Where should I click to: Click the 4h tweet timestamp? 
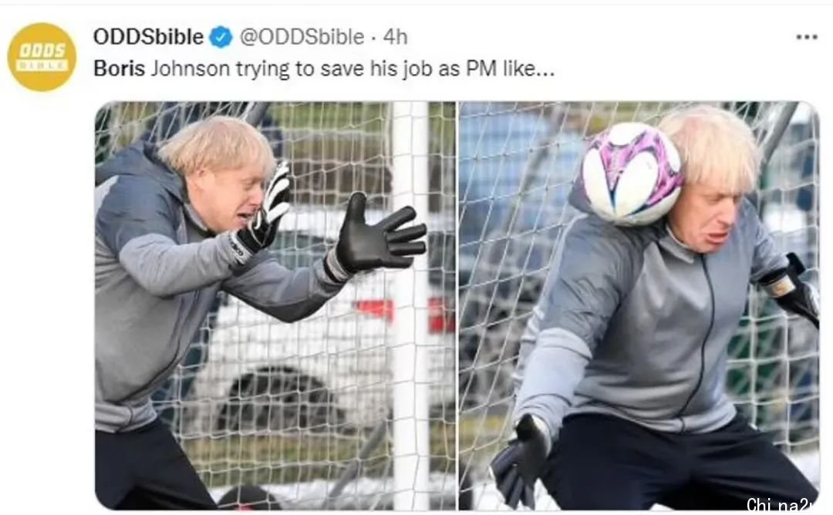(395, 37)
